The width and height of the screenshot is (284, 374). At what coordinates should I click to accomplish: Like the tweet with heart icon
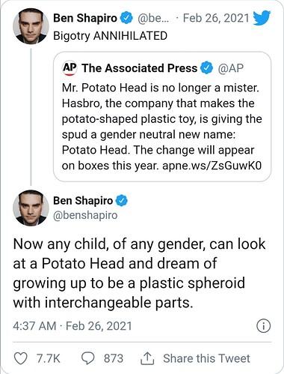click(20, 358)
